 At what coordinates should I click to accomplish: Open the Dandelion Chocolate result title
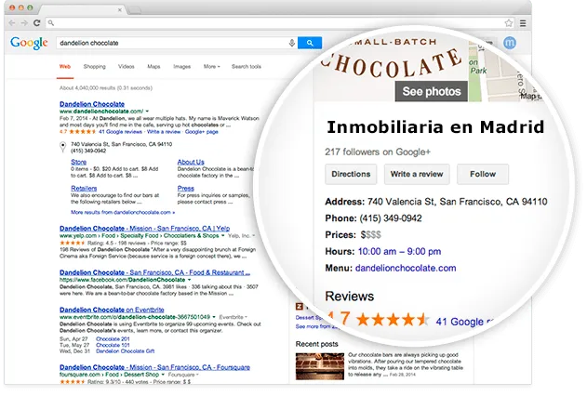tap(92, 104)
